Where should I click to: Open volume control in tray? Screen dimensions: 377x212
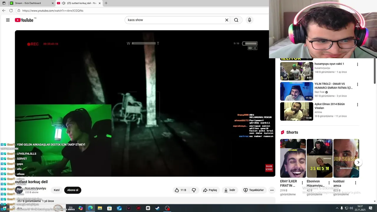[351, 208]
